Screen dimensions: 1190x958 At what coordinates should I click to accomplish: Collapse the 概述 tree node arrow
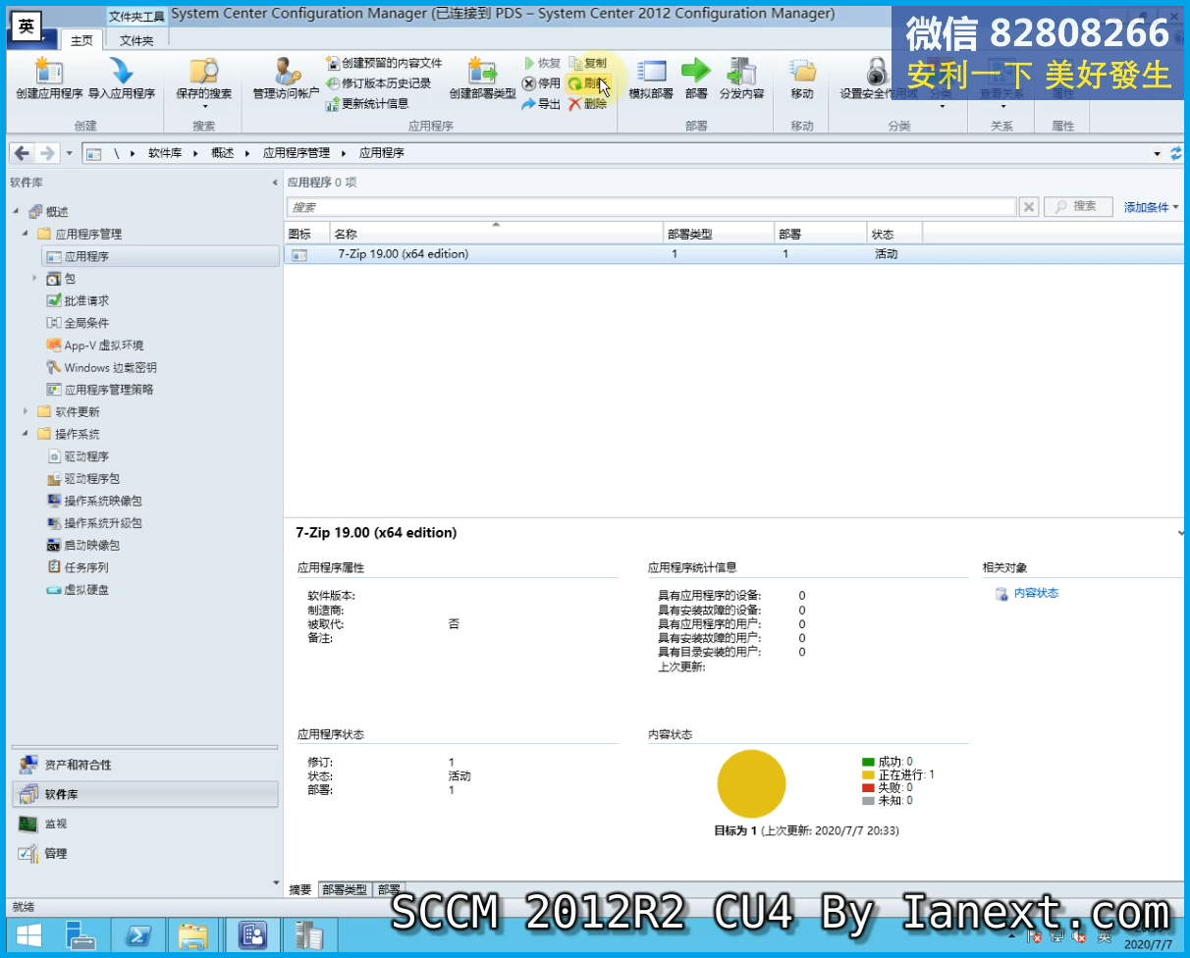pyautogui.click(x=17, y=212)
